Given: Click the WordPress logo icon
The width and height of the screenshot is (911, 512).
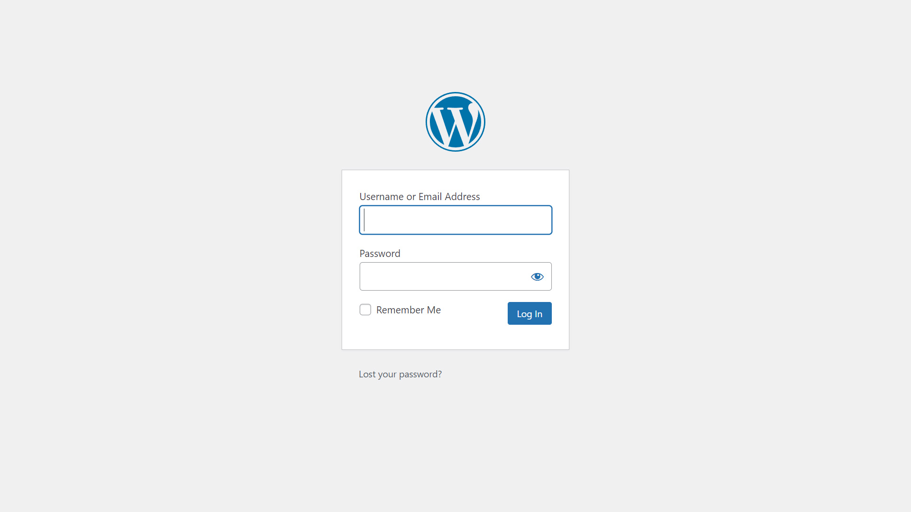Looking at the screenshot, I should click(455, 121).
